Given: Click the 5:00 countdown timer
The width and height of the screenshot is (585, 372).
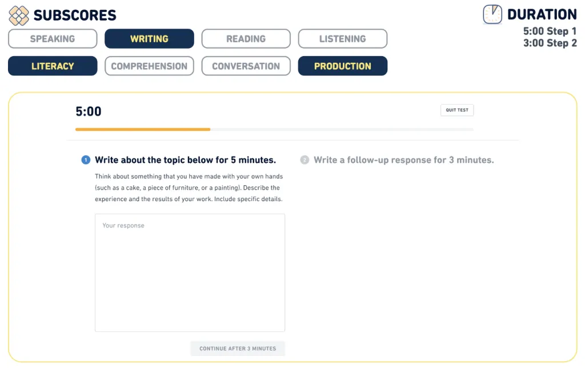Looking at the screenshot, I should click(89, 111).
